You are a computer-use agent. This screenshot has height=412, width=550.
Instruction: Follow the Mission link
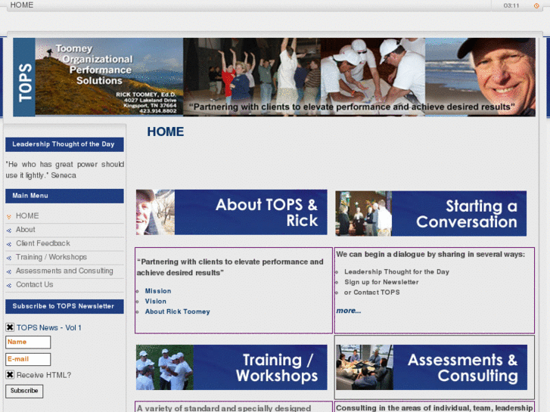[158, 291]
